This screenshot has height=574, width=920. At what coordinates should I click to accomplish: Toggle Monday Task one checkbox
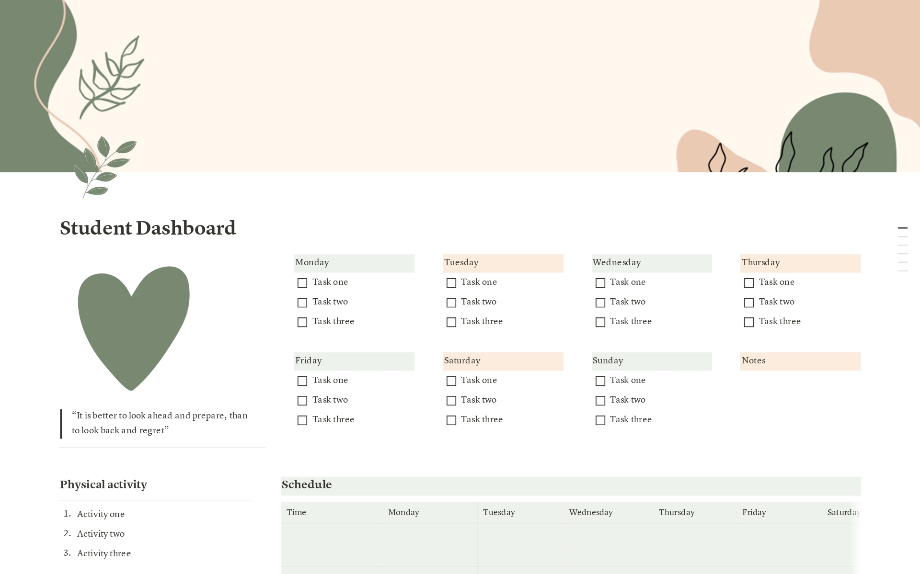tap(302, 282)
